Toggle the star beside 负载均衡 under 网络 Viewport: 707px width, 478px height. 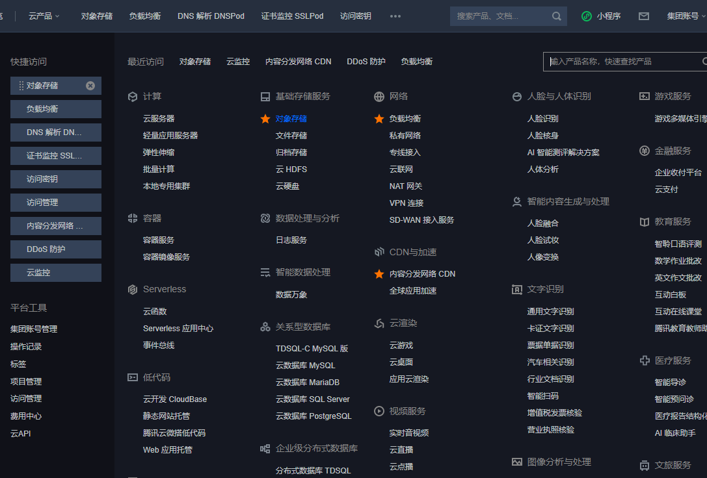click(x=379, y=119)
